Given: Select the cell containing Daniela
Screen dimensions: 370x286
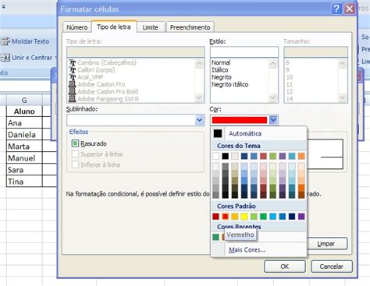Looking at the screenshot, I should point(24,135).
